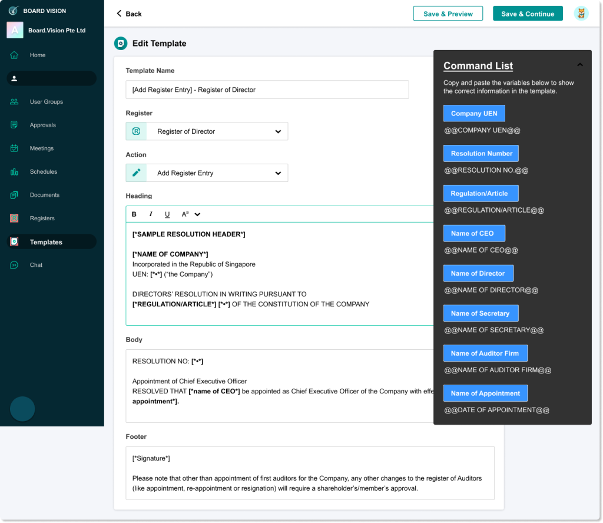Open the Documents sidebar icon
The image size is (603, 523).
click(x=14, y=195)
